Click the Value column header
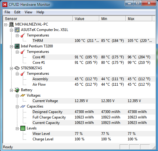 click(86, 19)
